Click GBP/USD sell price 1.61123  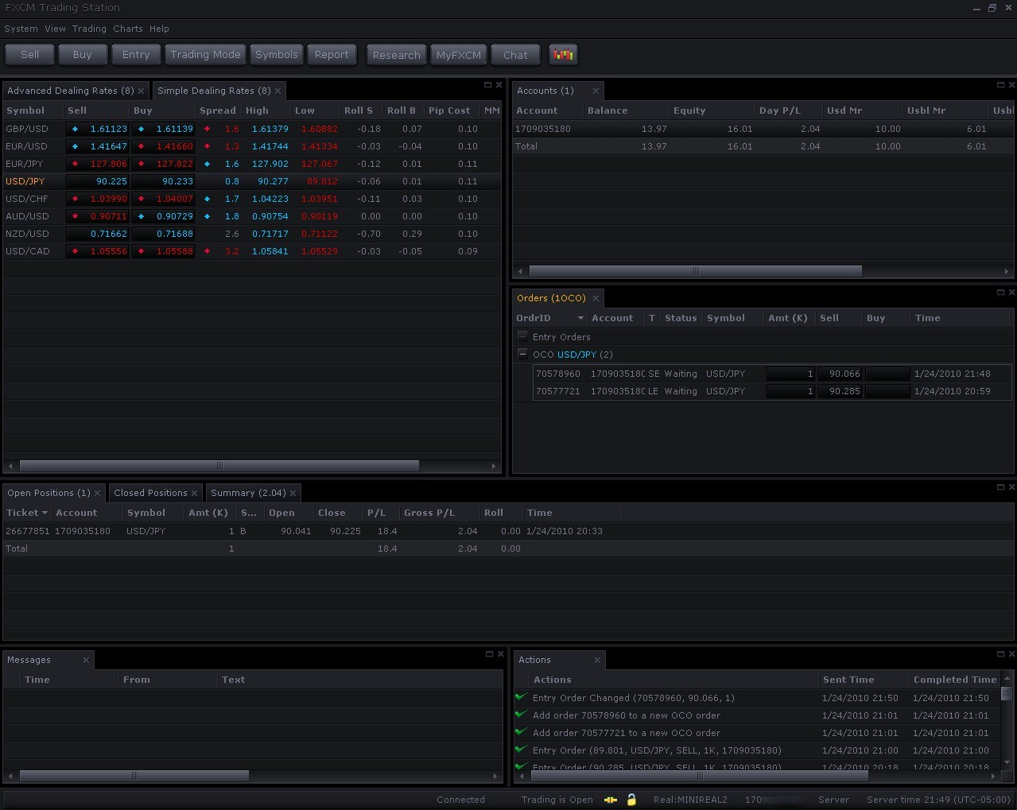click(x=98, y=129)
